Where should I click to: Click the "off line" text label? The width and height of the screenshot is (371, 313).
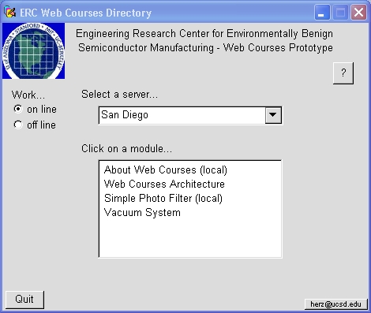tap(41, 125)
